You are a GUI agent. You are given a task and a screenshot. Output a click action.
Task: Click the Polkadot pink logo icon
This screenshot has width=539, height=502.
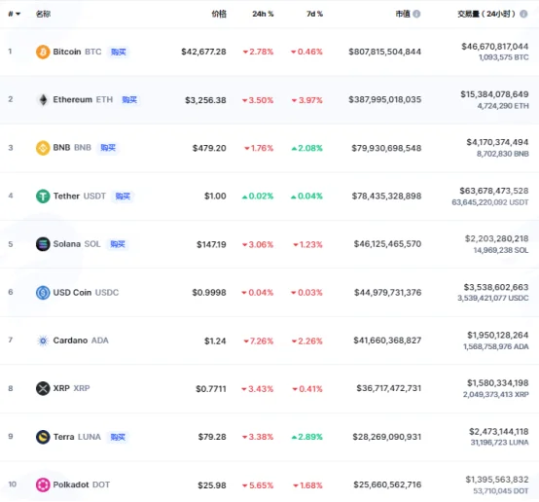43,484
